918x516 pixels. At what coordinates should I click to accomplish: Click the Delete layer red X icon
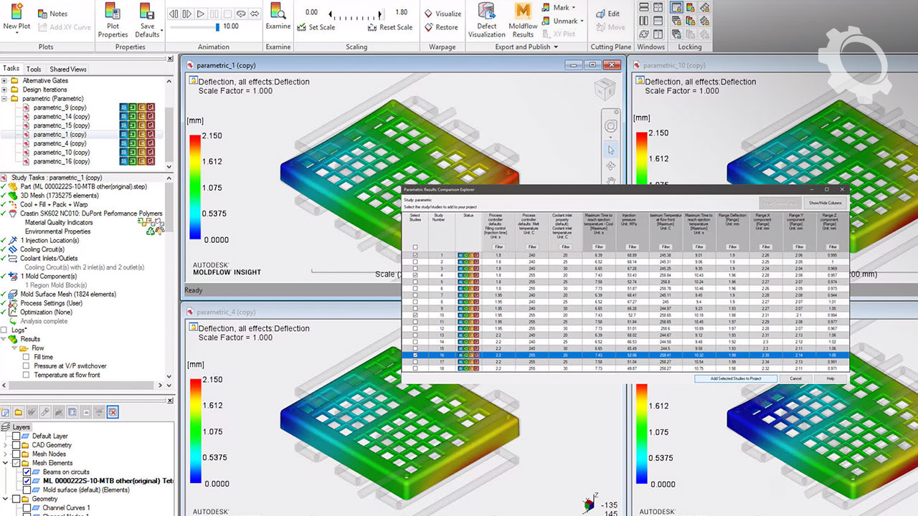tap(113, 412)
